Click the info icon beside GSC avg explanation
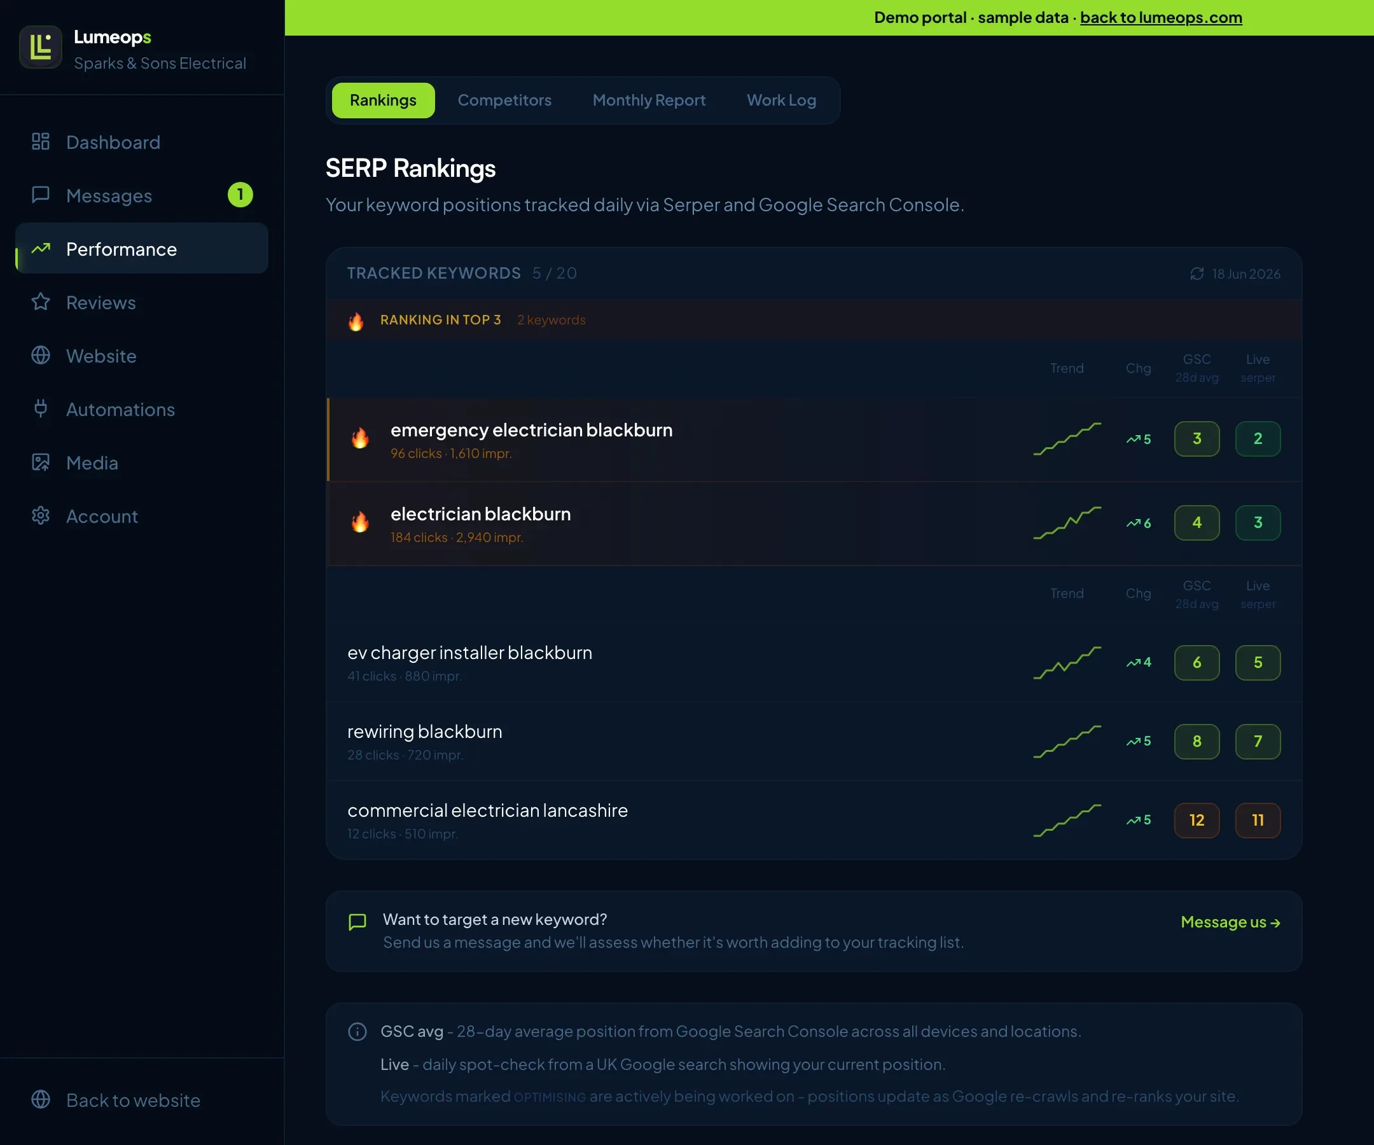The width and height of the screenshot is (1374, 1145). (357, 1032)
